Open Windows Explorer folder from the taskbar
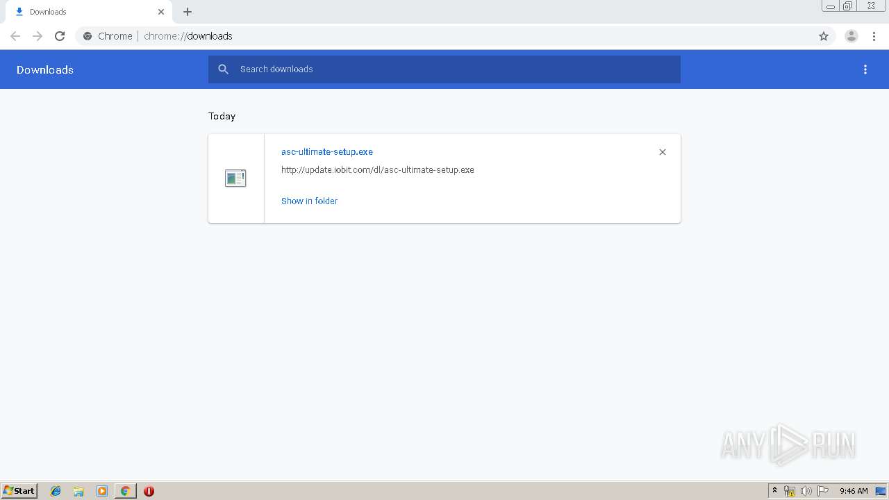 pyautogui.click(x=78, y=491)
